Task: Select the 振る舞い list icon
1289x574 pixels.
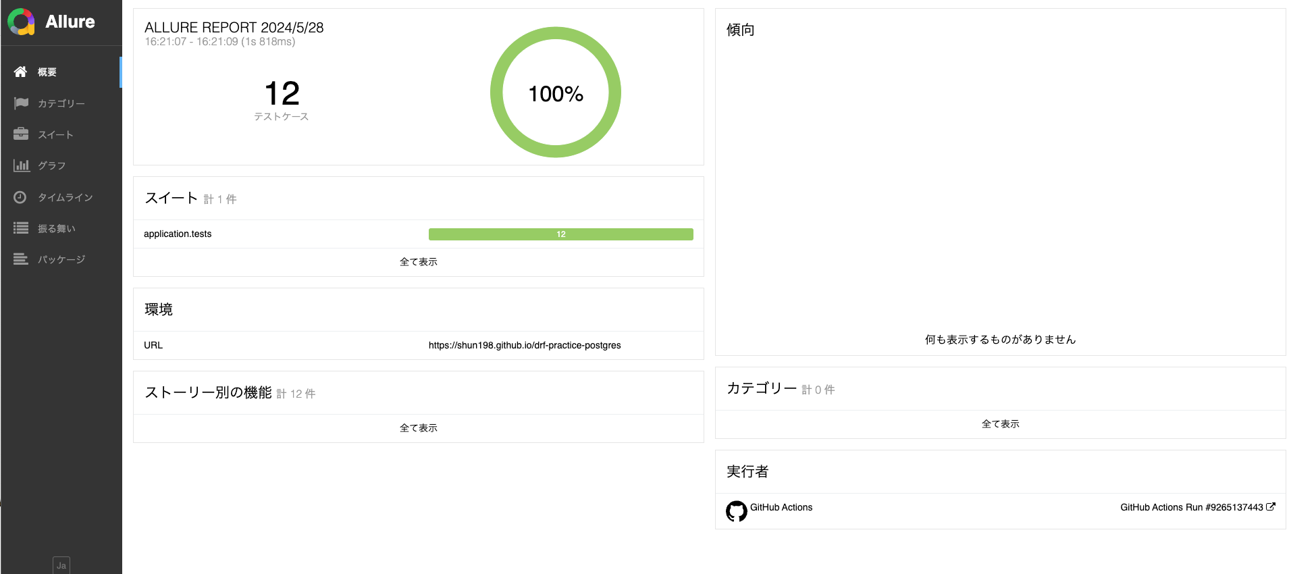Action: click(20, 228)
